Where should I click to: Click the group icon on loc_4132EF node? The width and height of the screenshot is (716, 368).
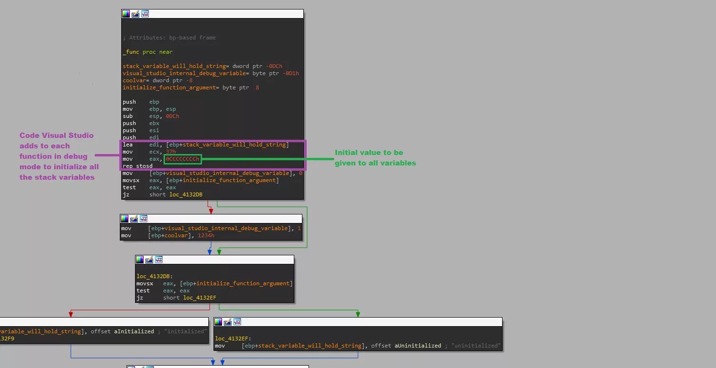pyautogui.click(x=237, y=322)
